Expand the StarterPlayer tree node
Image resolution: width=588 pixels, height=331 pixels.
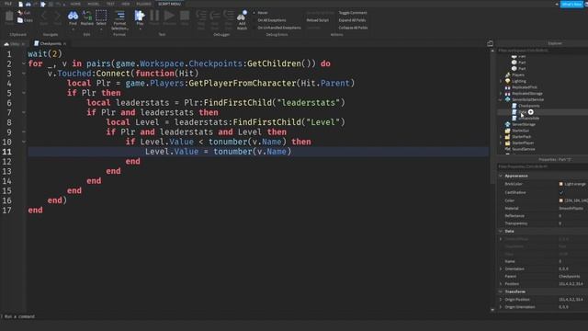(501, 143)
